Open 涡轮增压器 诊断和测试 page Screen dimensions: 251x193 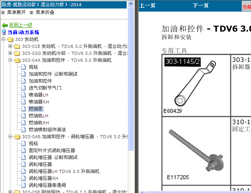(53, 157)
